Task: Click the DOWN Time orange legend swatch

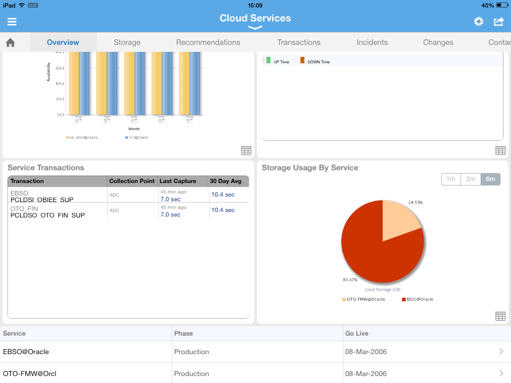Action: point(302,60)
